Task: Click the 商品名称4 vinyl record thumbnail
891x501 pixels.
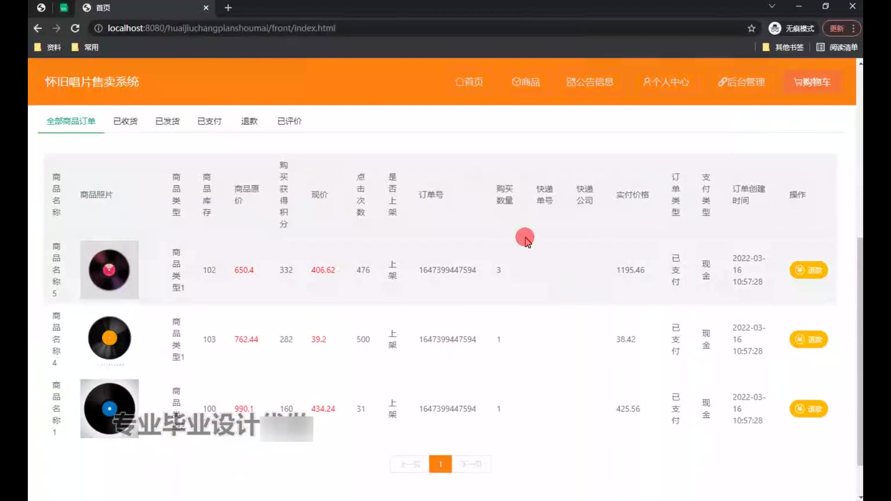Action: point(110,339)
